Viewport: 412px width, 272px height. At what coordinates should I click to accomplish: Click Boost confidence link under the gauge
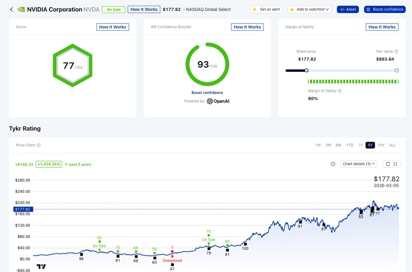(207, 92)
